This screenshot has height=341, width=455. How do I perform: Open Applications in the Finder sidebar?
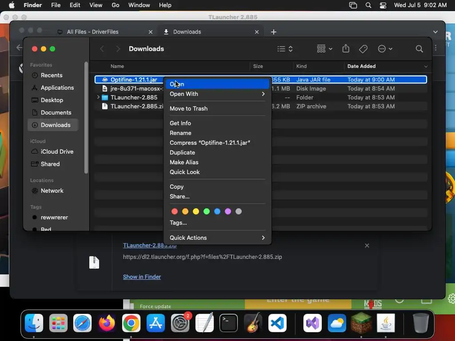[x=53, y=87]
